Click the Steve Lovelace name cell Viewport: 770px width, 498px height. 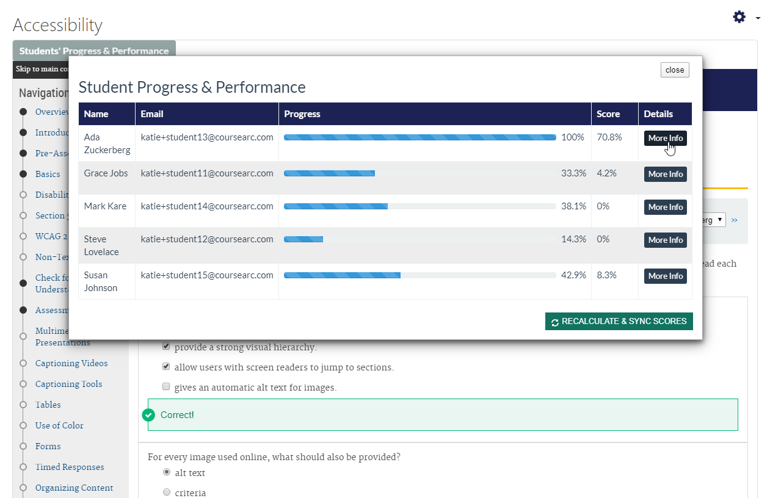click(107, 245)
